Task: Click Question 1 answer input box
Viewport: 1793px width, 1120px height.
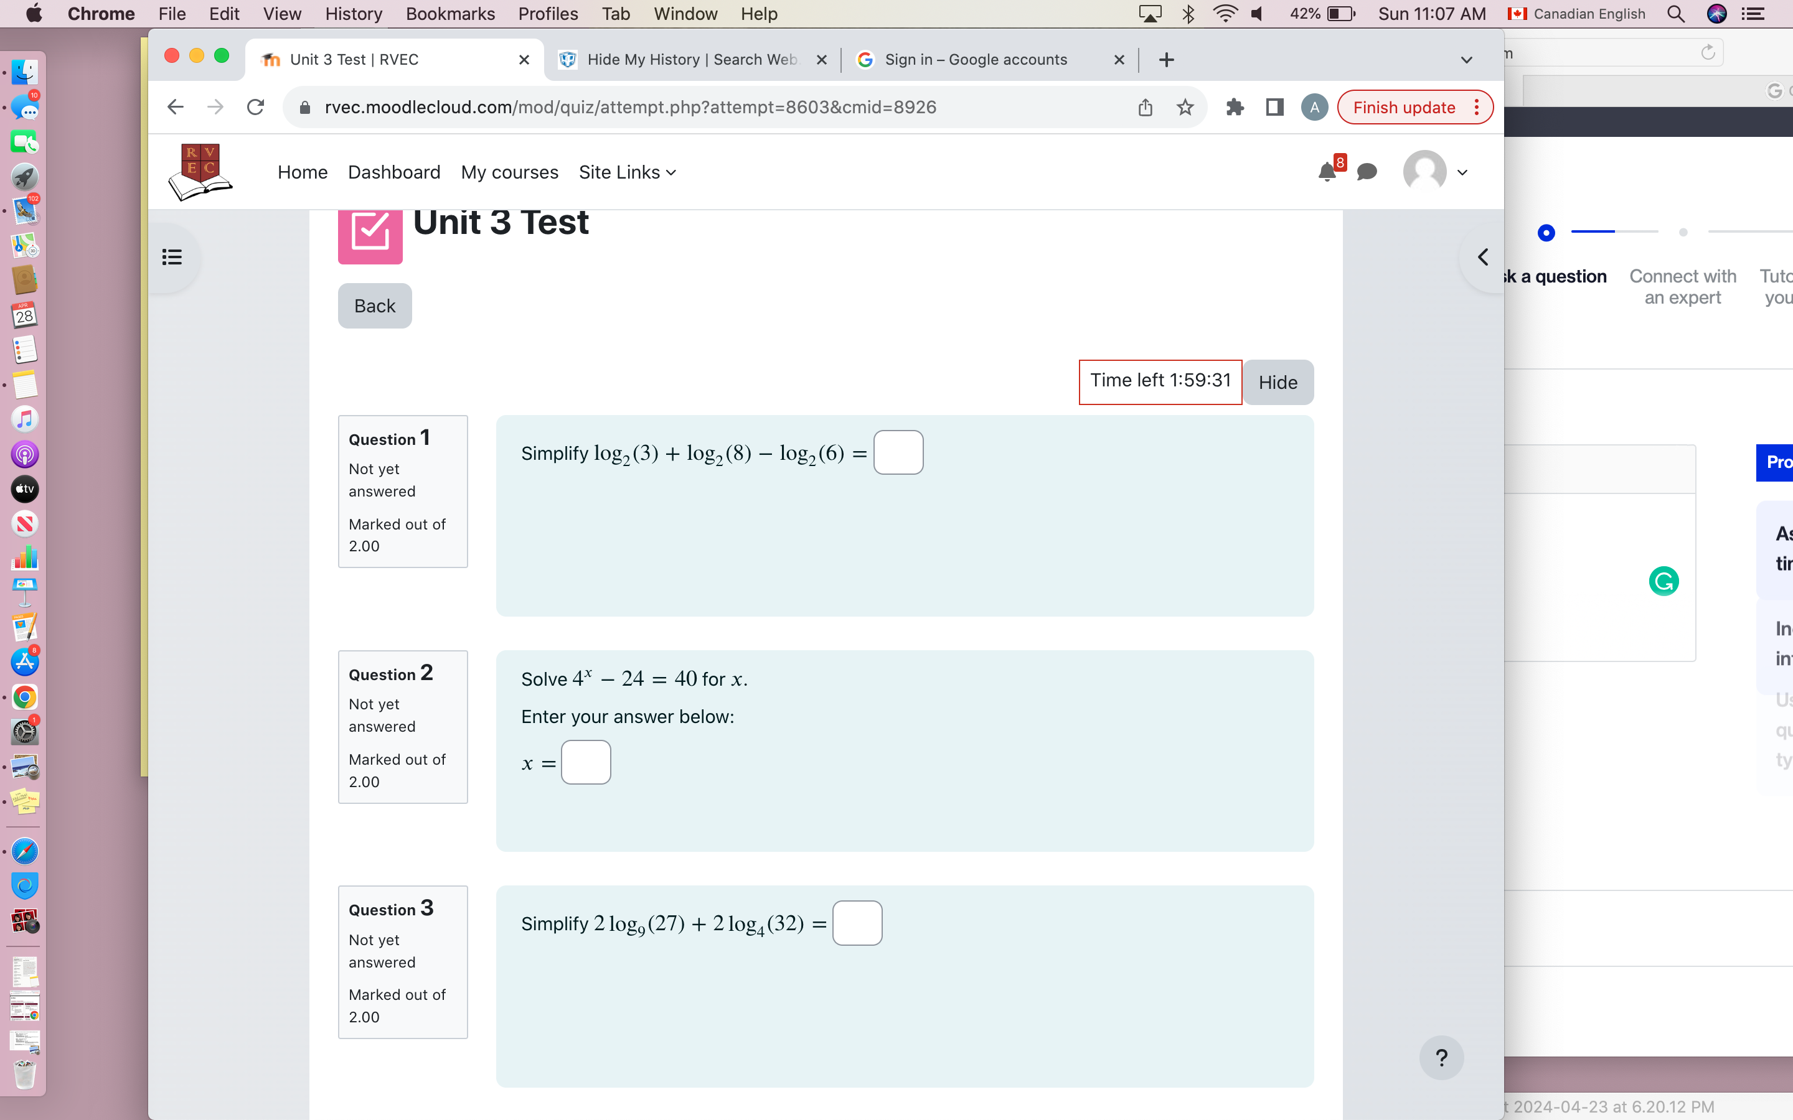Action: coord(898,452)
